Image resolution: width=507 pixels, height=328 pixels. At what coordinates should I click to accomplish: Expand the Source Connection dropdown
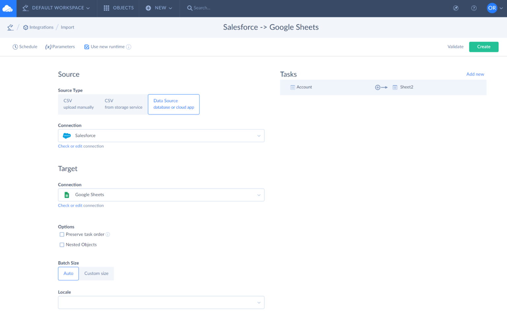[259, 135]
